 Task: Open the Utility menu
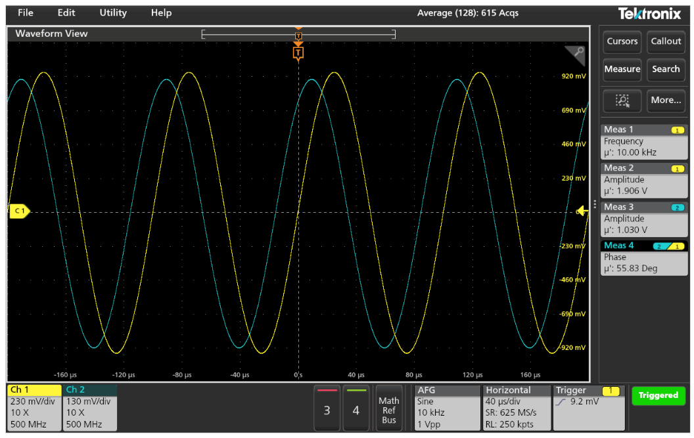113,12
